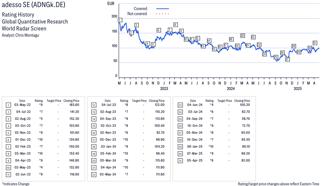Click closing price '122.00'
The image size is (323, 186).
(x=160, y=105)
